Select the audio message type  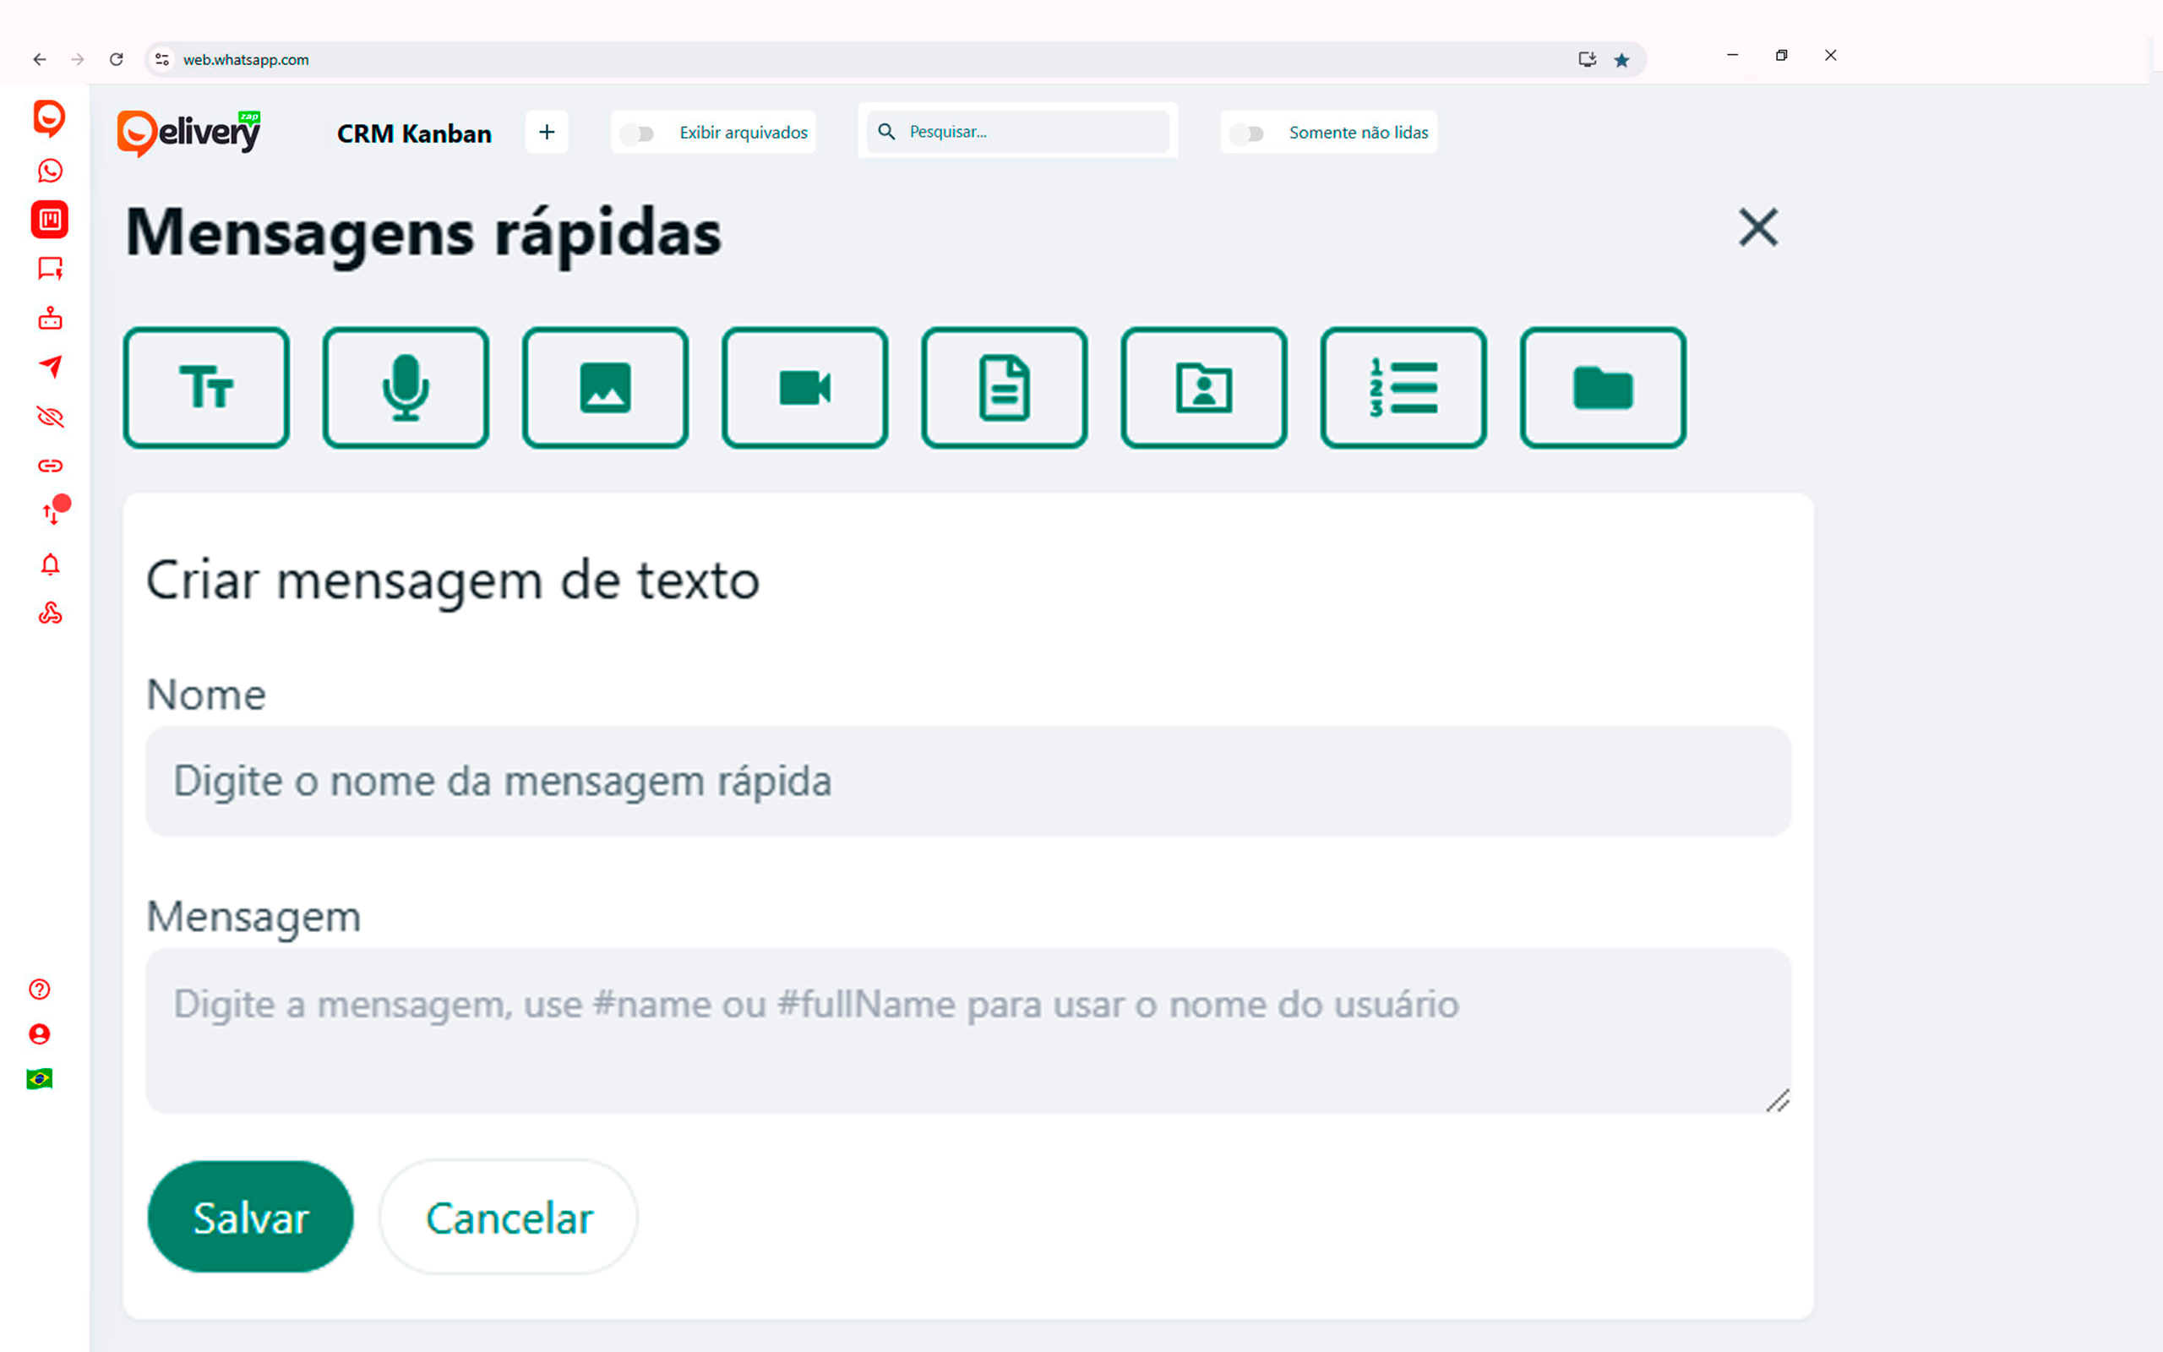click(x=405, y=387)
